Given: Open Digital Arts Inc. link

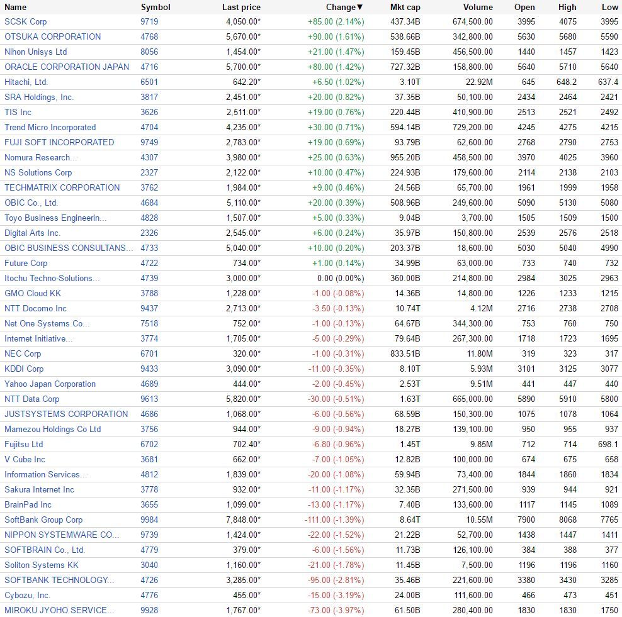Looking at the screenshot, I should click(32, 233).
